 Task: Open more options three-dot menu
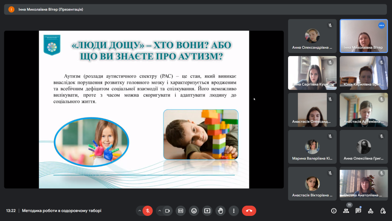pos(234,211)
